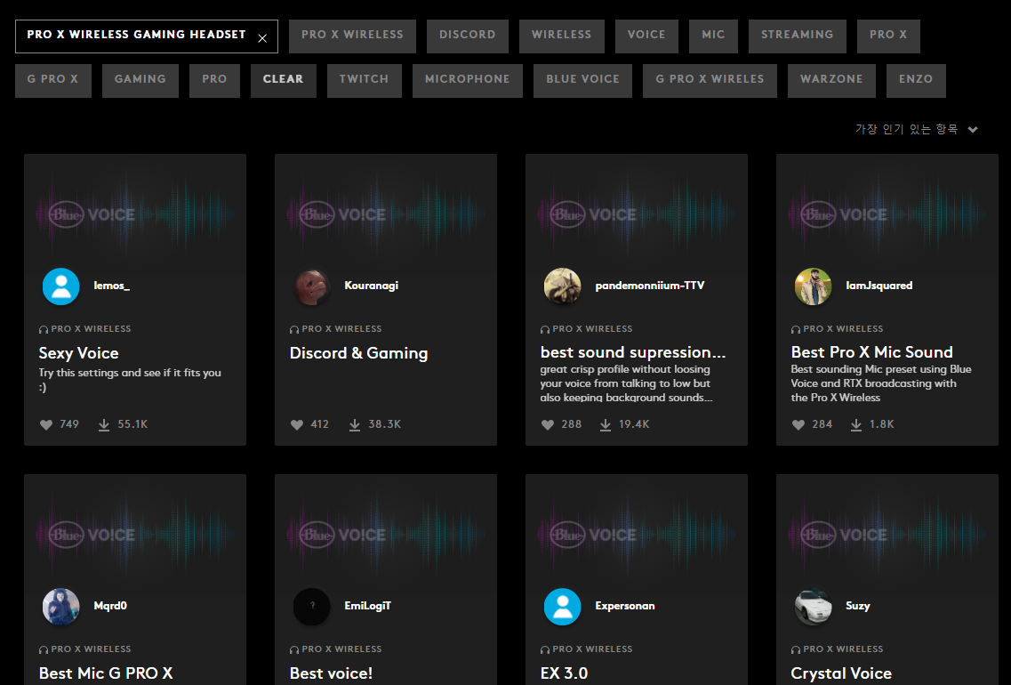Open the Best Pro X Mic Sound title

[871, 352]
